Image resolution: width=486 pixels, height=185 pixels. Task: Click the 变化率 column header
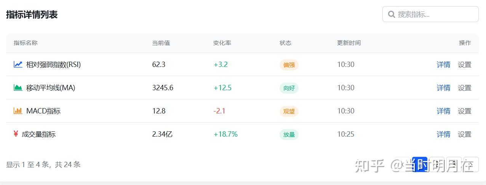click(222, 43)
